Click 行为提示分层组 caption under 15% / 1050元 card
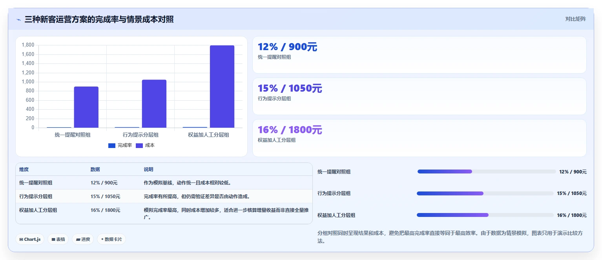This screenshot has width=602, height=260. pos(274,99)
